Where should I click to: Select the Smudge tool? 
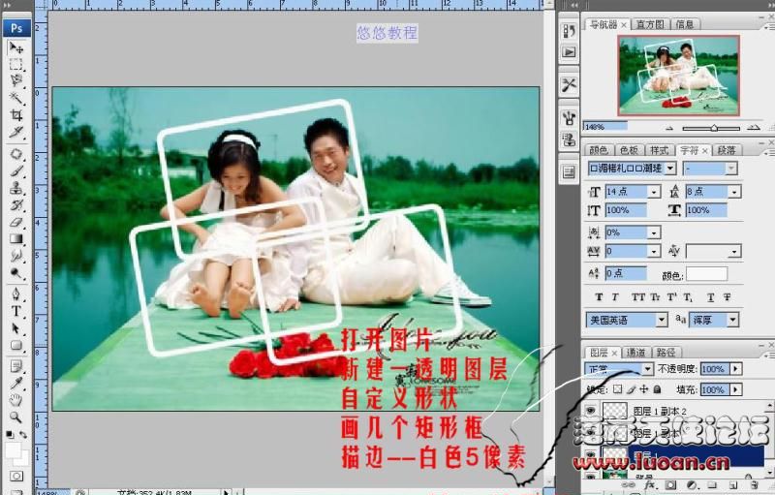coord(15,256)
